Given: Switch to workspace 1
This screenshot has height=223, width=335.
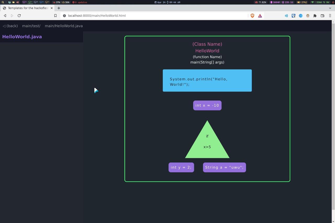Looking at the screenshot, I should (x=24, y=2).
